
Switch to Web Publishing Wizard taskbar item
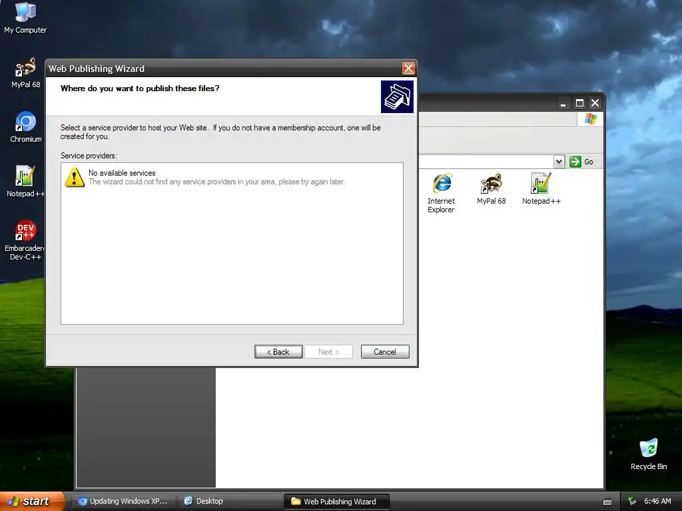336,501
